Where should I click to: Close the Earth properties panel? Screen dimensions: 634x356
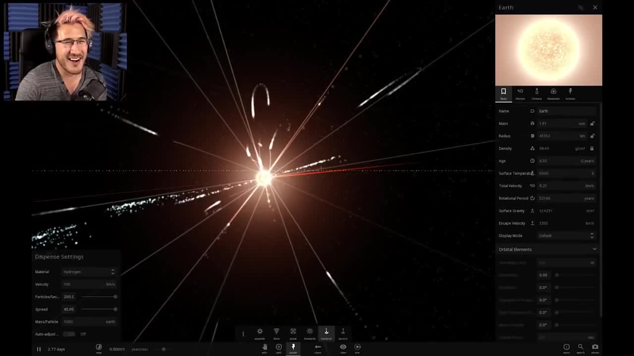(x=595, y=7)
